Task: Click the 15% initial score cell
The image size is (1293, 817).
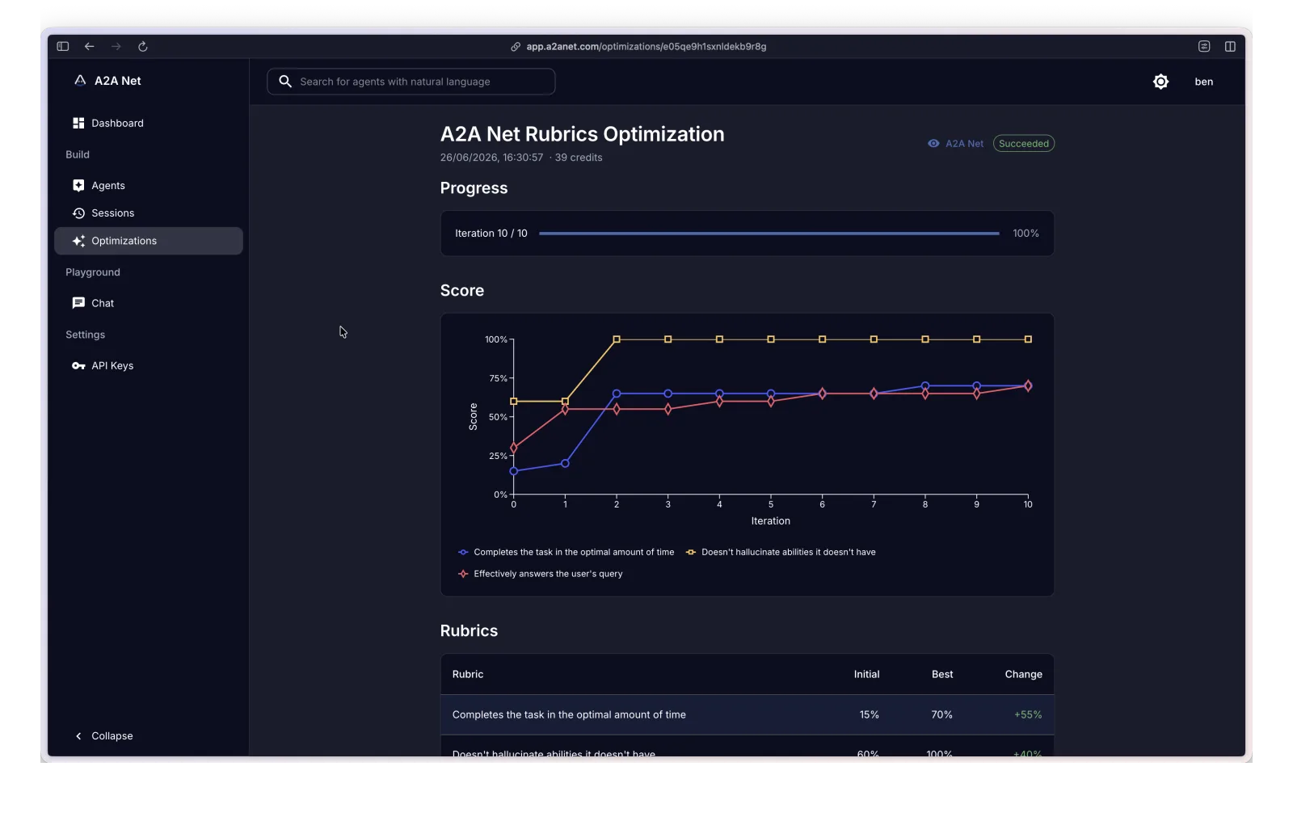Action: click(870, 715)
